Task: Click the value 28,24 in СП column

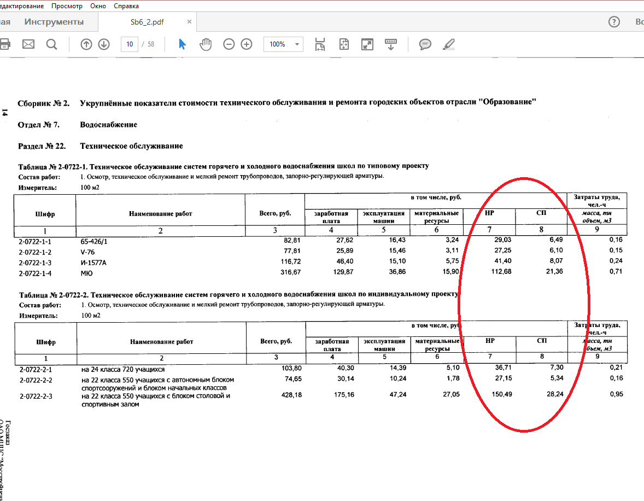Action: 555,394
